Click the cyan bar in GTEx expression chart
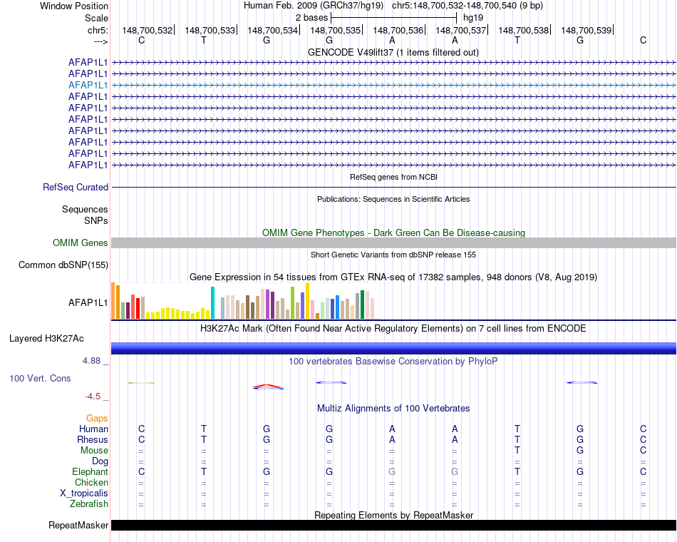 (x=213, y=303)
